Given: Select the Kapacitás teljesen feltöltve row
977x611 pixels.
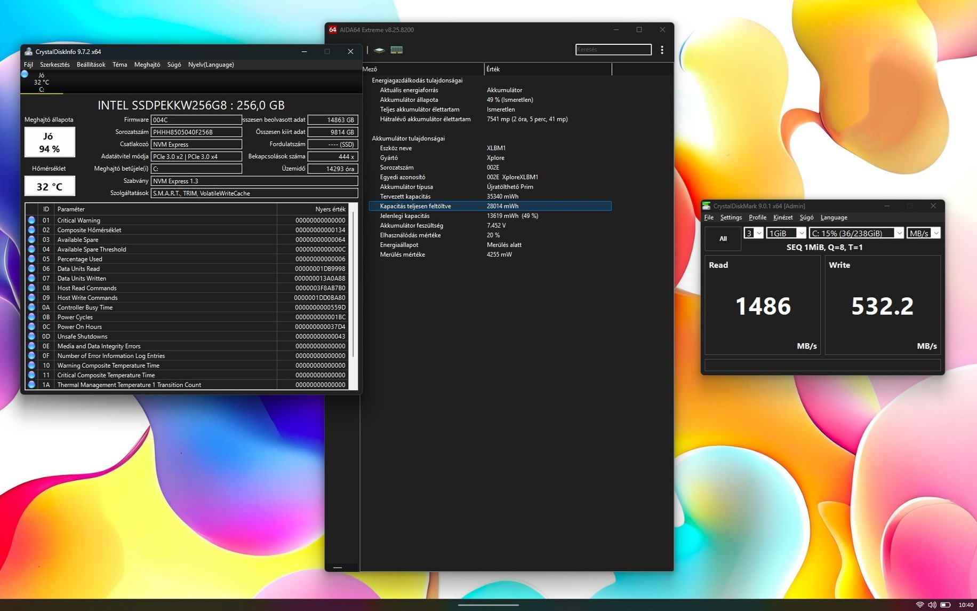Looking at the screenshot, I should click(490, 206).
